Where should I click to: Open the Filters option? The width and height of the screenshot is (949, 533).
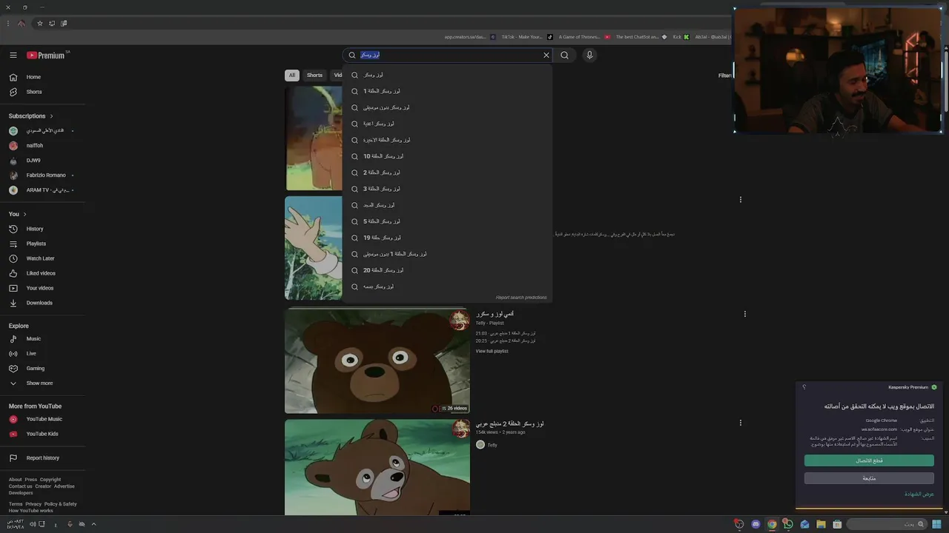pyautogui.click(x=724, y=76)
